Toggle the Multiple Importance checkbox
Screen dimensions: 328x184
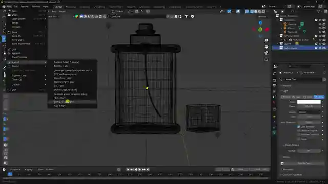(x=298, y=131)
